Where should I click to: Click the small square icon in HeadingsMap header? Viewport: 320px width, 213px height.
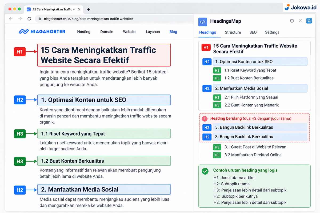coord(292,21)
